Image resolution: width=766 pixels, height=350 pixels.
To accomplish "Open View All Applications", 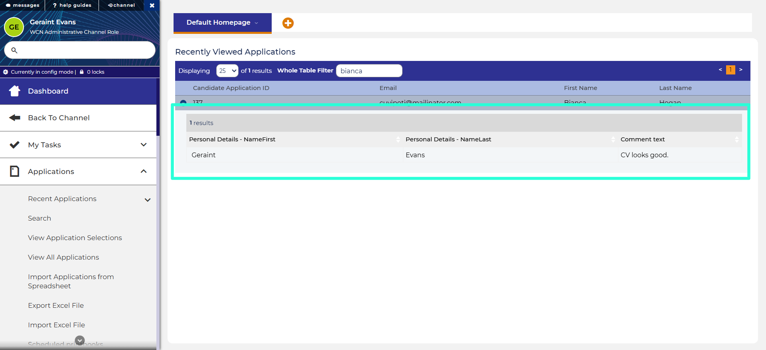I will pos(63,257).
